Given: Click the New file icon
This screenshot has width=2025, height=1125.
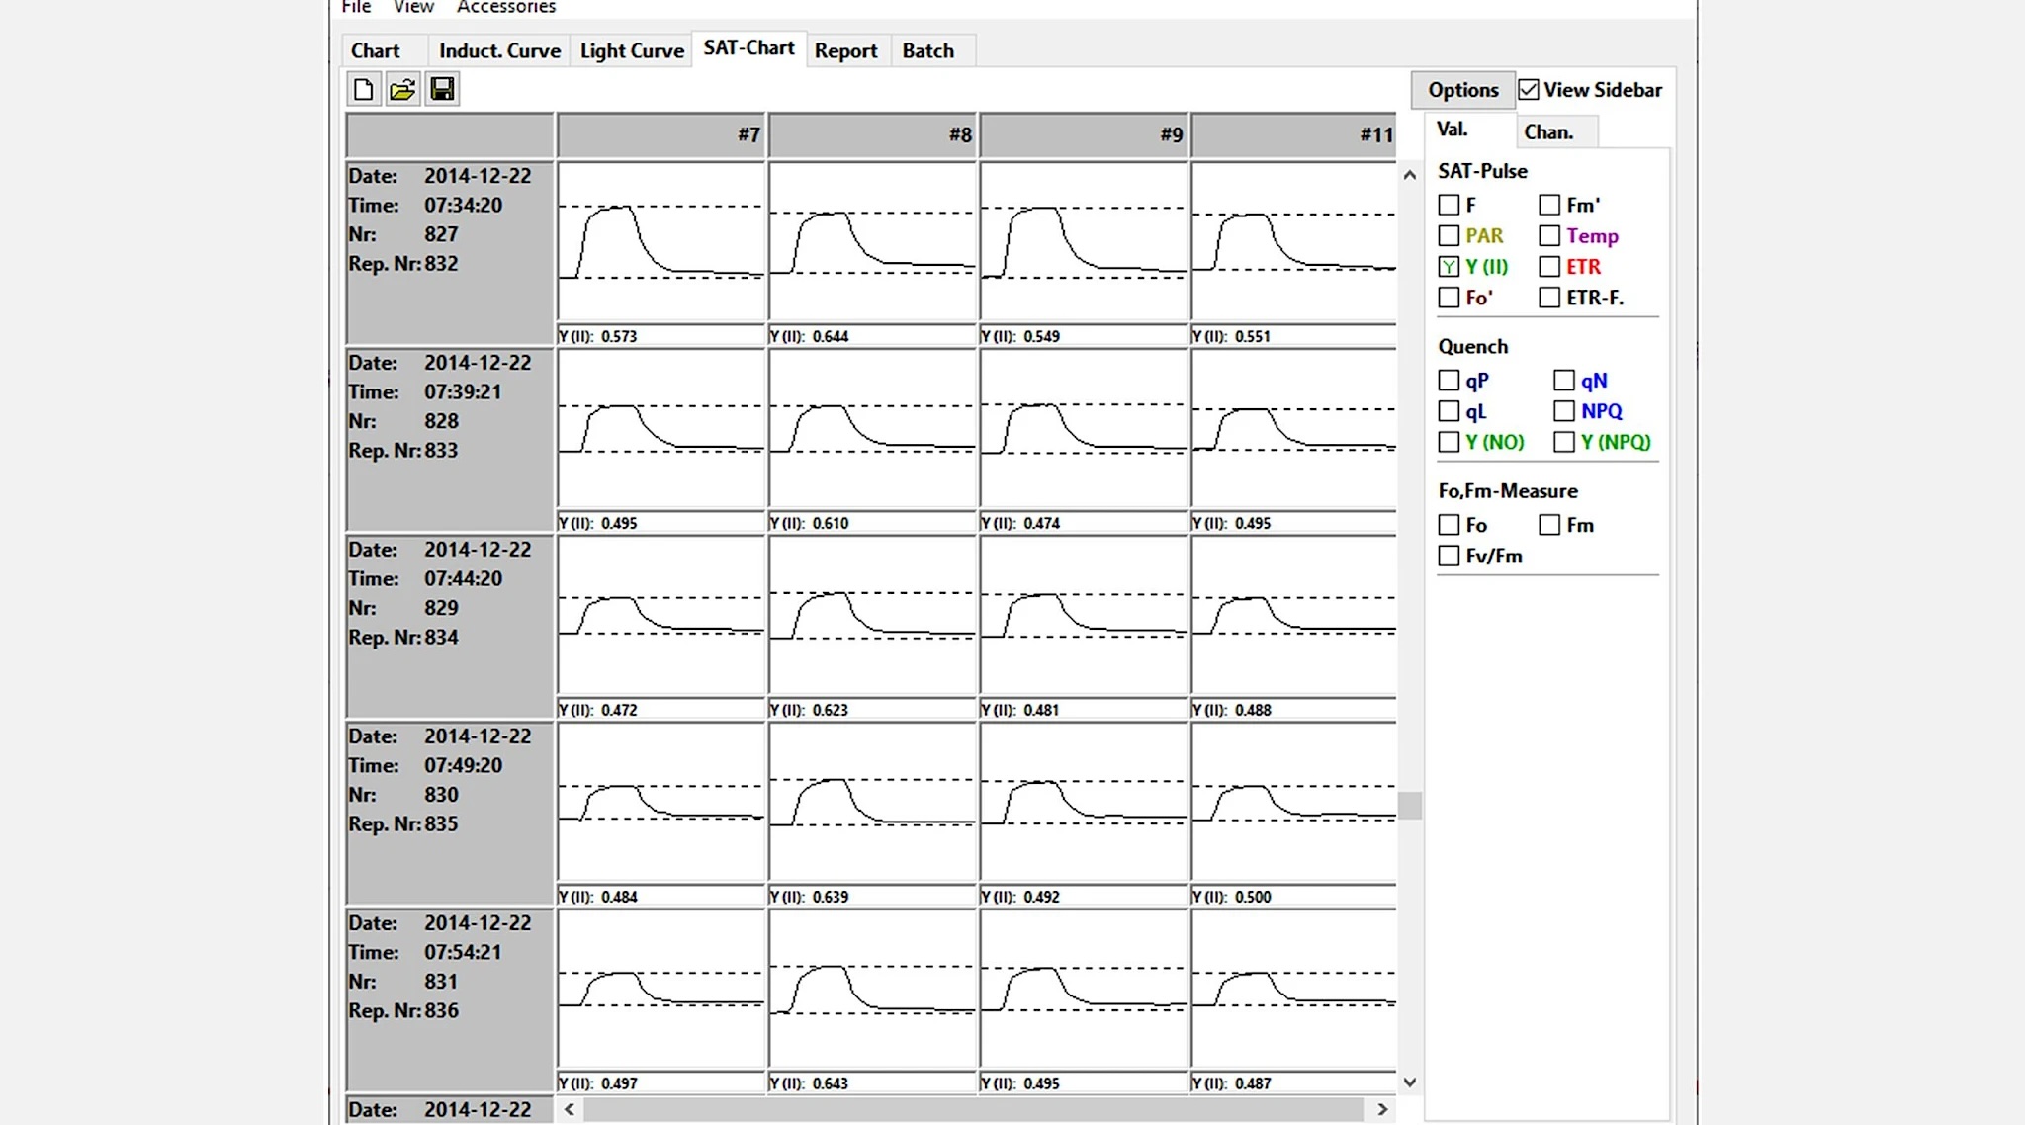Looking at the screenshot, I should click(x=363, y=90).
